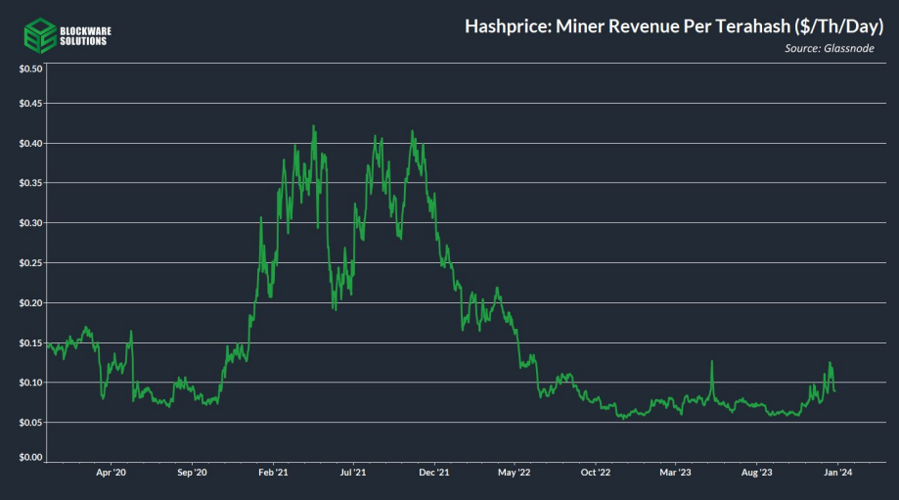Pick the $0.10 y-axis label
Image resolution: width=899 pixels, height=500 pixels.
click(30, 383)
